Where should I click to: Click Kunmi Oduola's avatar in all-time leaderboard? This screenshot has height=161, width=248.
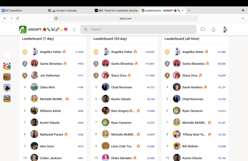click(177, 158)
